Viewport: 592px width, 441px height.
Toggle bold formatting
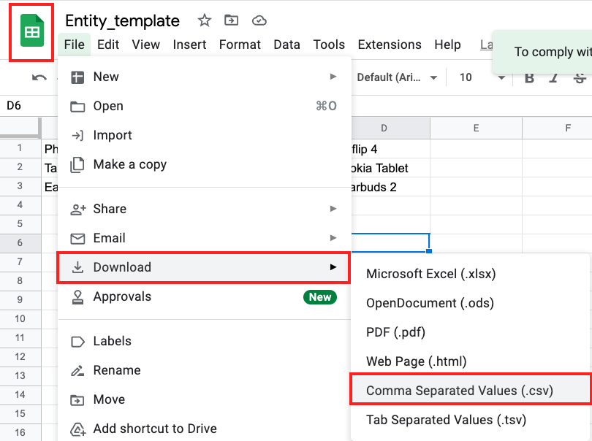coord(528,77)
